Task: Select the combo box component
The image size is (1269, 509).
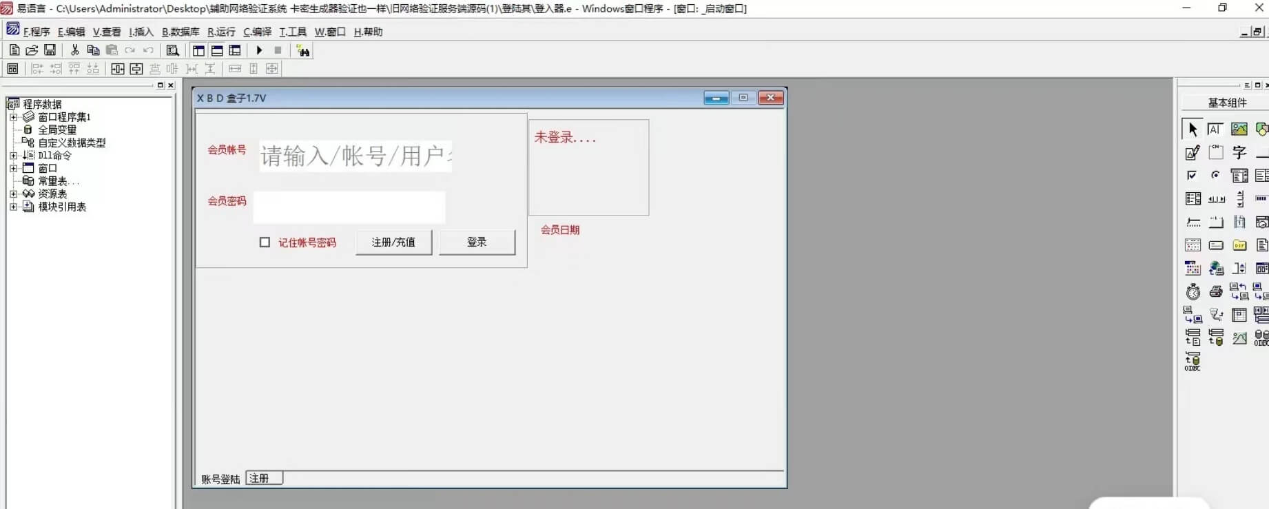Action: pos(1239,175)
